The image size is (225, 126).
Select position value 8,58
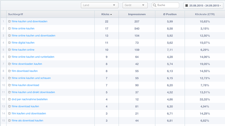[170, 29]
